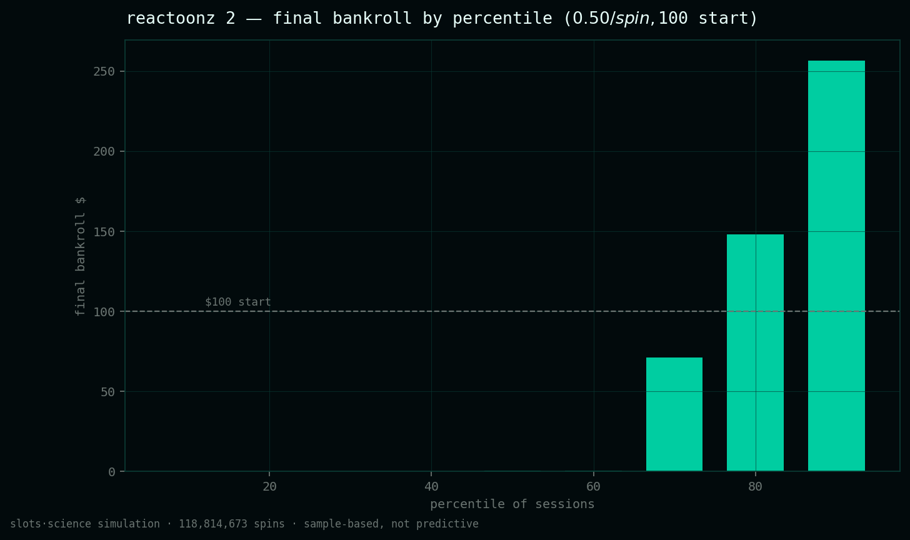Click the tallest bar at the 90th percentile
The height and width of the screenshot is (540, 910).
tap(836, 266)
